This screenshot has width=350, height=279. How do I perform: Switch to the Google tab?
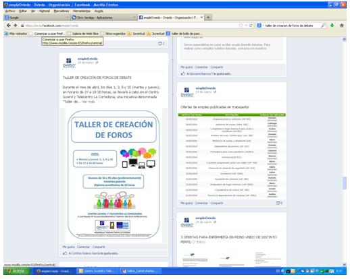click(36, 18)
